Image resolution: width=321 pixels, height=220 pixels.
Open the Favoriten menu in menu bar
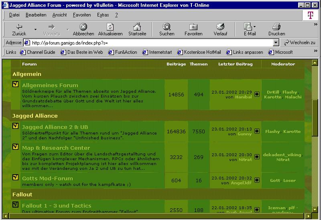coord(82,15)
